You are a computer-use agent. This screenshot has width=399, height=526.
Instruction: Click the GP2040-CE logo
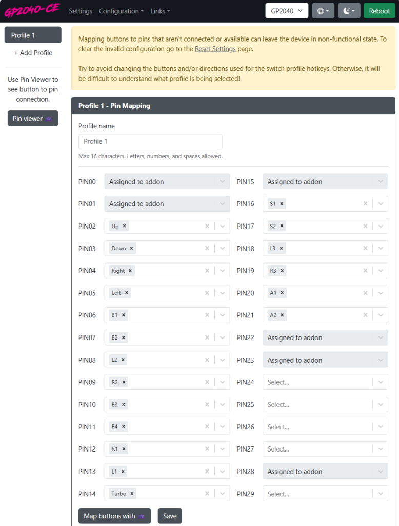point(32,10)
